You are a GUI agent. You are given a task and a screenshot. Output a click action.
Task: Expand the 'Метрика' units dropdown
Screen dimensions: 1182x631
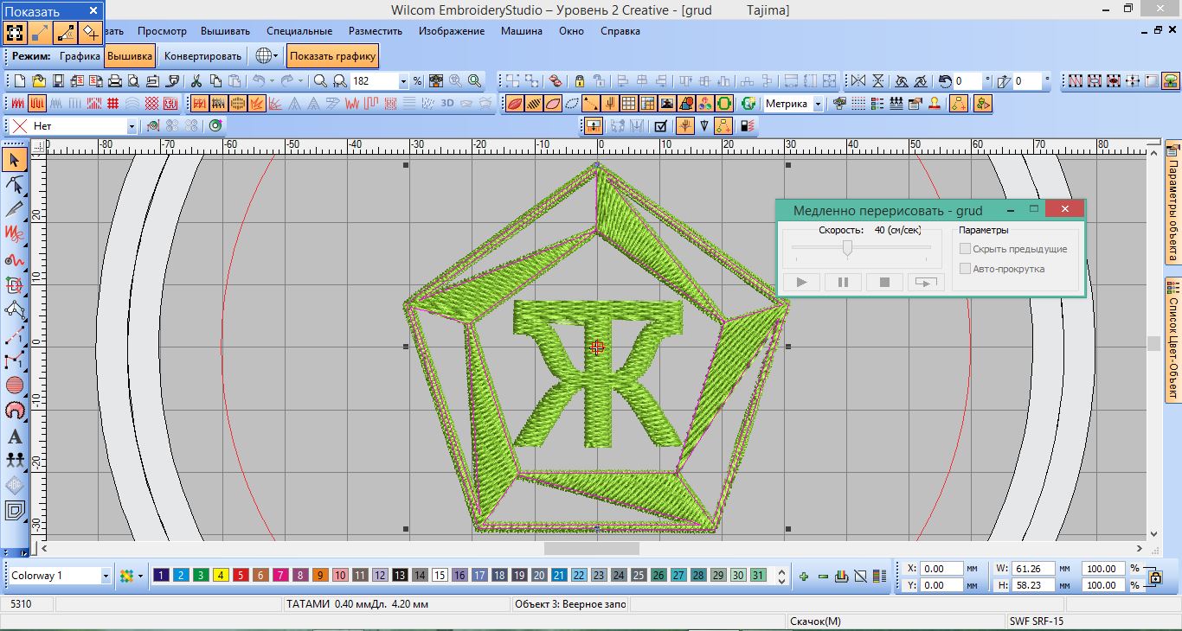tap(818, 104)
